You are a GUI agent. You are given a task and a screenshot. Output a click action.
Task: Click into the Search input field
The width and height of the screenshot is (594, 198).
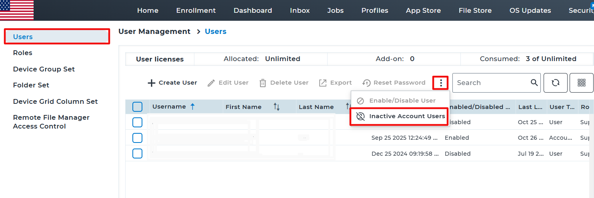(491, 83)
